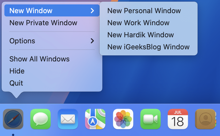Expand the New Window submenu chevron
Viewport: 220px width, 136px height.
coord(92,10)
